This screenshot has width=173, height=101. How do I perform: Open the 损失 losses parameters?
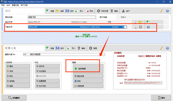coord(18,76)
